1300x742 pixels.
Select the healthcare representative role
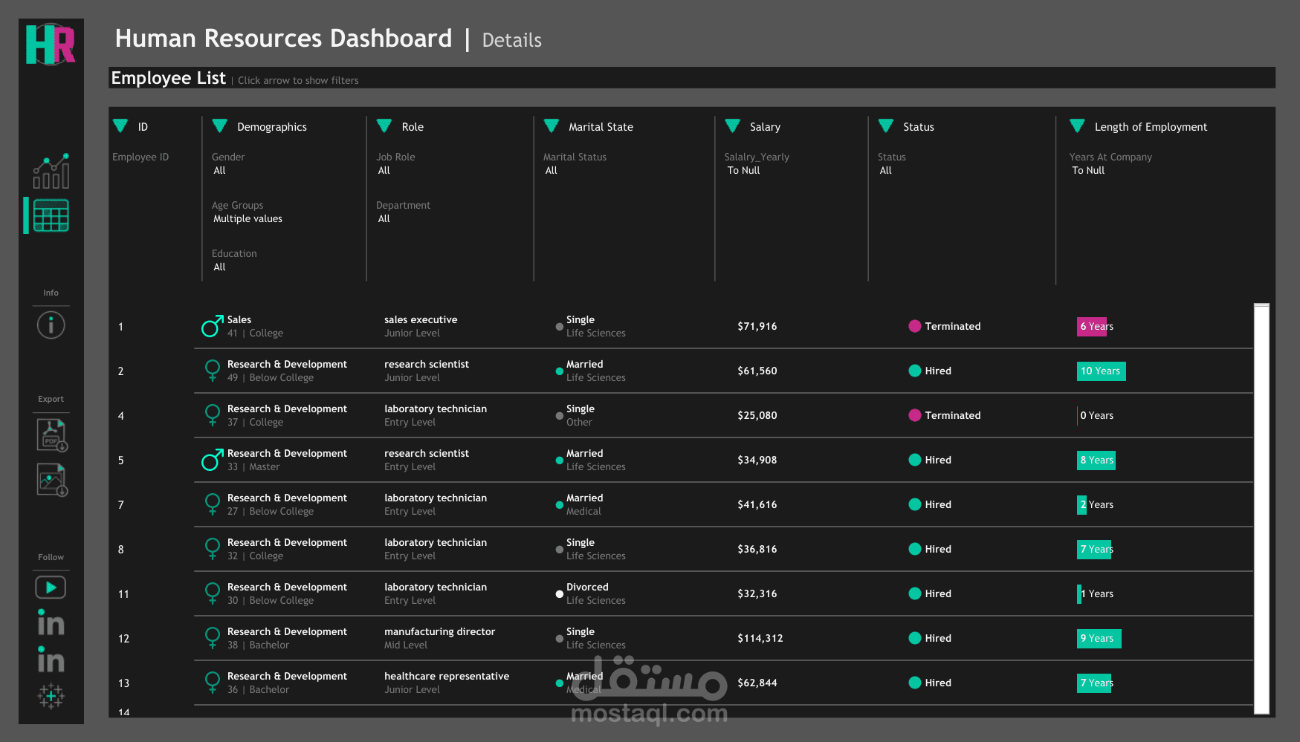447,677
